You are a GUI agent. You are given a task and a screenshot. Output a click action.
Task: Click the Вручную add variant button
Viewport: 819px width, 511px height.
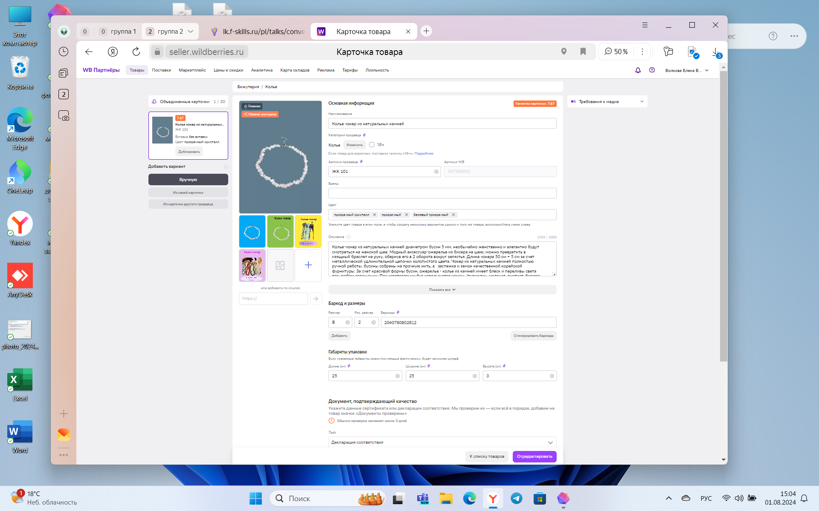point(188,180)
